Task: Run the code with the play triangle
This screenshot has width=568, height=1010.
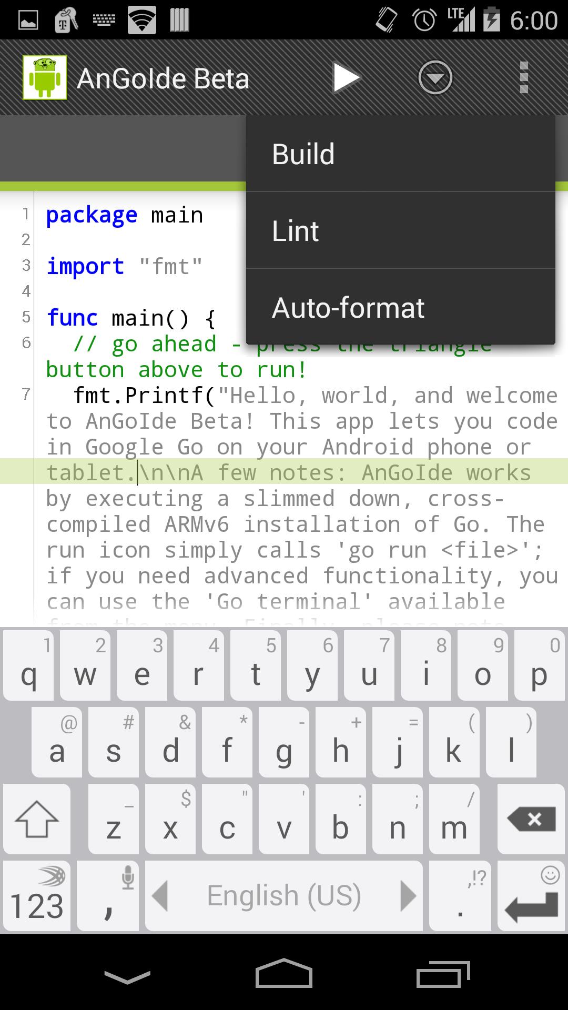Action: click(346, 78)
